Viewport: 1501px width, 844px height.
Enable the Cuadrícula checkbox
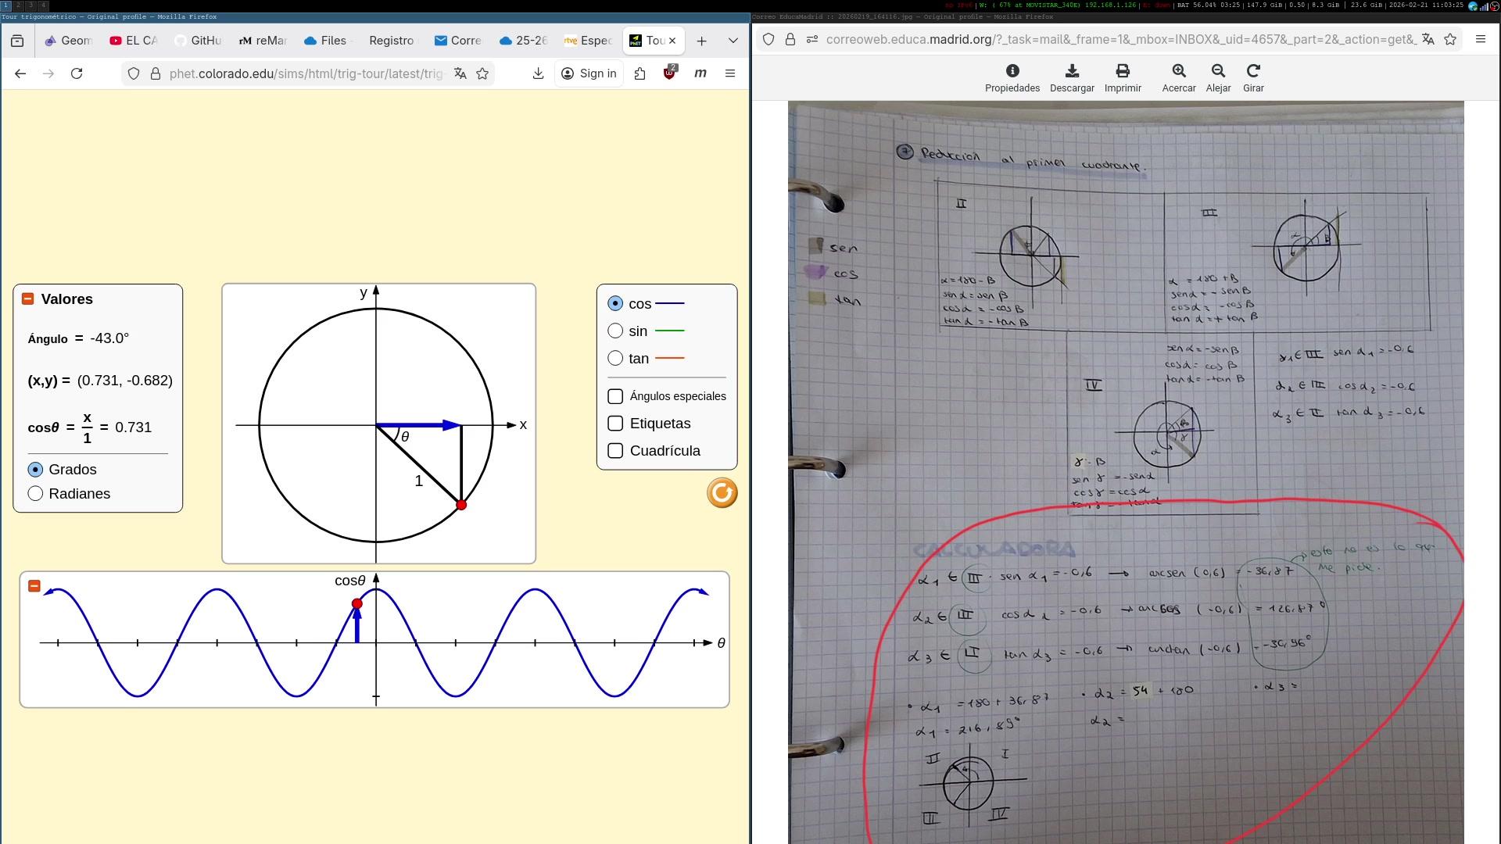615,451
